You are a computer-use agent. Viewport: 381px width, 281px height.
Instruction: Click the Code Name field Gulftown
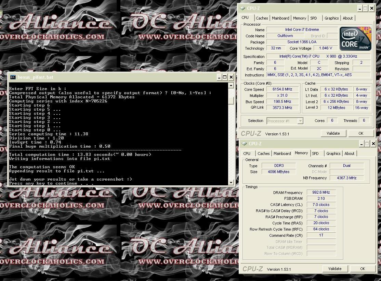tap(285, 36)
